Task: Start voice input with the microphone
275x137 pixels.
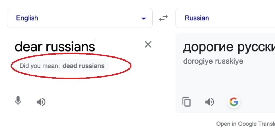Action: [18, 101]
